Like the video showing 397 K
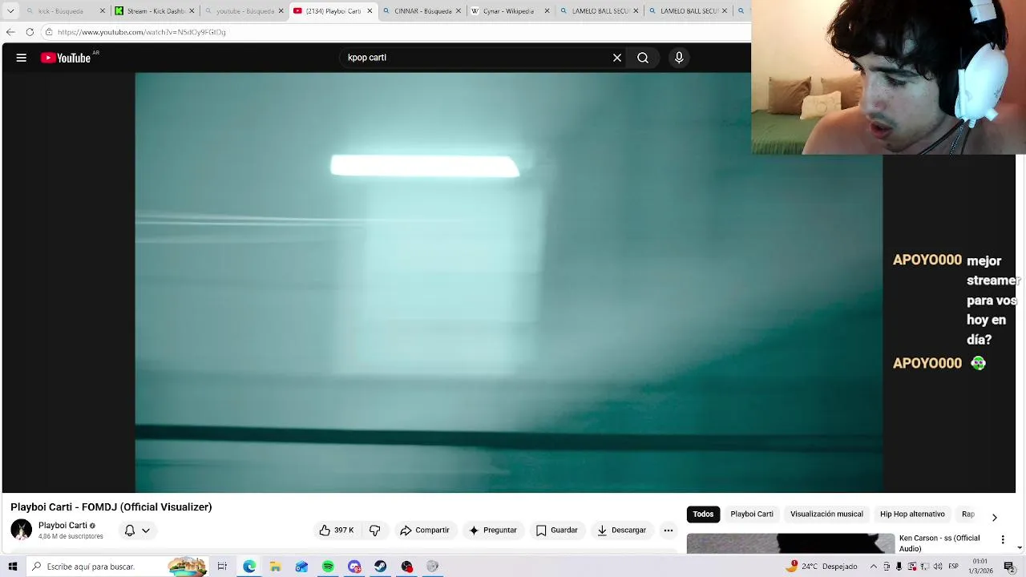Viewport: 1026px width, 577px height. point(337,531)
